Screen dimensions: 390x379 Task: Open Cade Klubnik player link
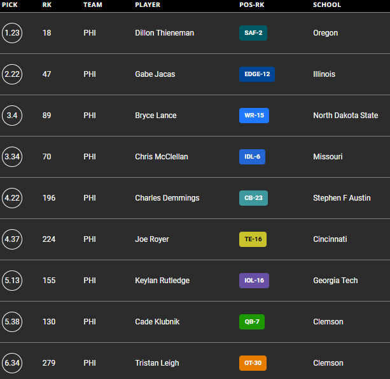click(x=157, y=322)
